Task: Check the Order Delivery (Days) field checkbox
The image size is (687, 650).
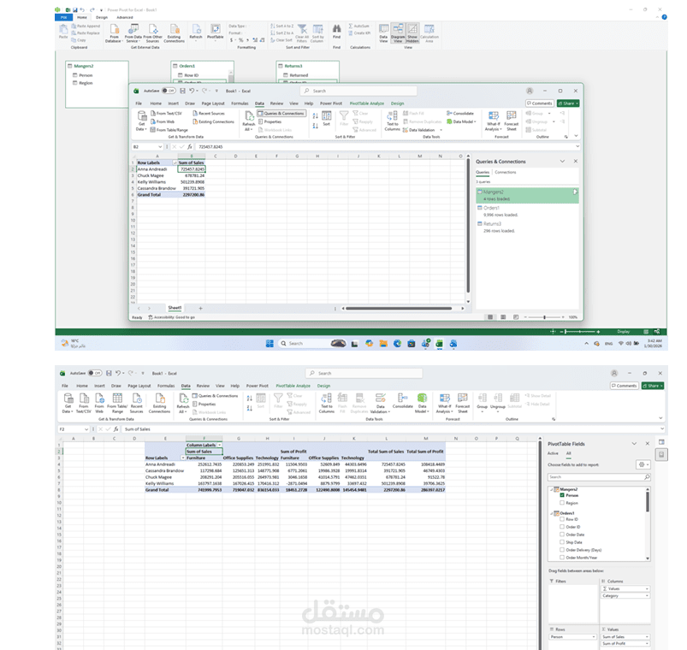Action: (562, 550)
